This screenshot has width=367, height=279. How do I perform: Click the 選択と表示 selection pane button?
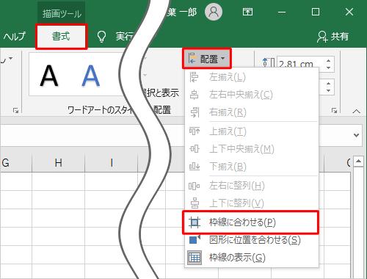coord(161,93)
